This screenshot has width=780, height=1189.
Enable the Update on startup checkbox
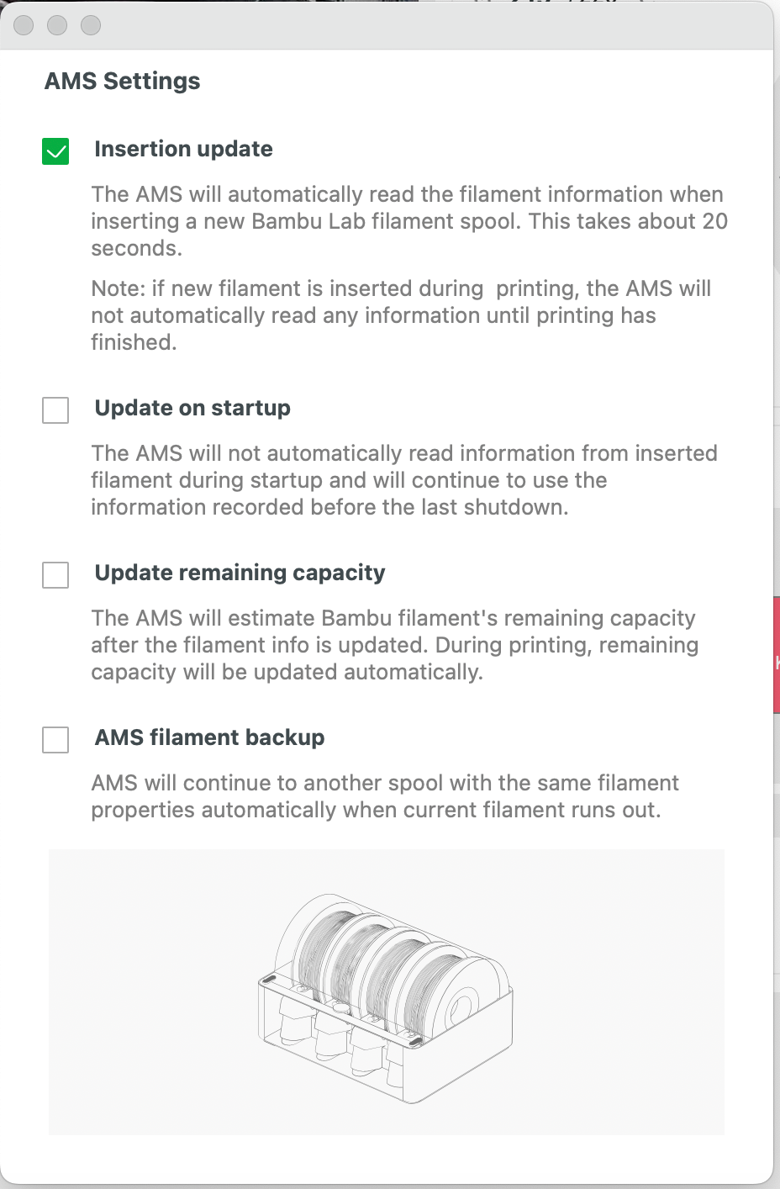[x=55, y=410]
